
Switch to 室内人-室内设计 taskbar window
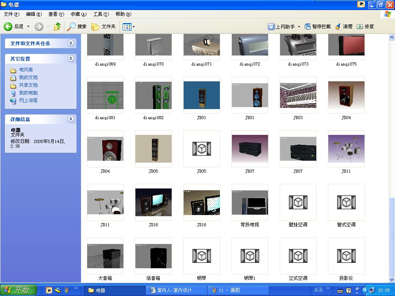[177, 290]
